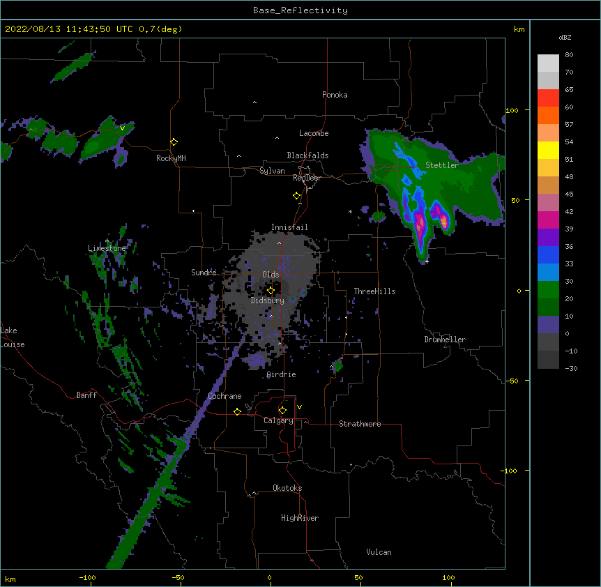Click the yellow diamond marker inside Calgary boundary
The height and width of the screenshot is (587, 601).
pos(282,411)
